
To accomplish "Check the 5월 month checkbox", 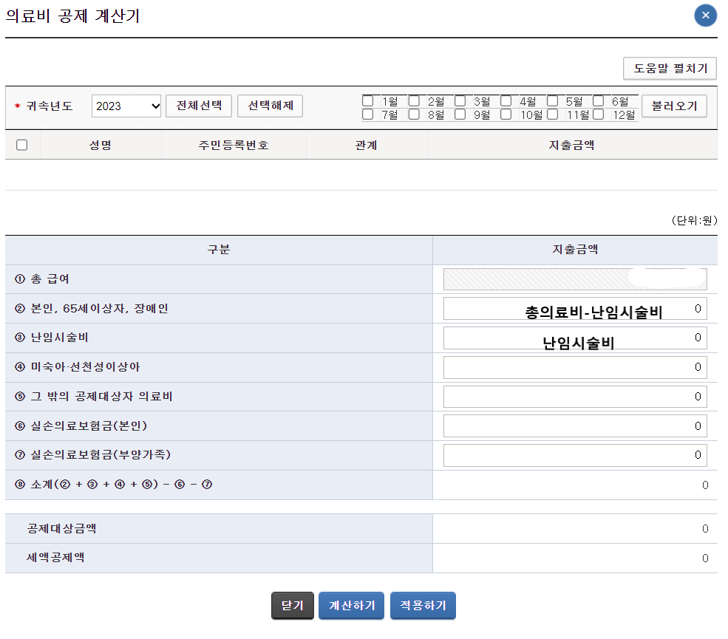I will pyautogui.click(x=553, y=100).
